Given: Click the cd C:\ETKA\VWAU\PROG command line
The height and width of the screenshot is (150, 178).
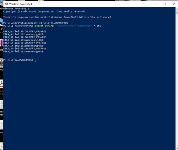Looking at the screenshot, I should click(x=53, y=23).
